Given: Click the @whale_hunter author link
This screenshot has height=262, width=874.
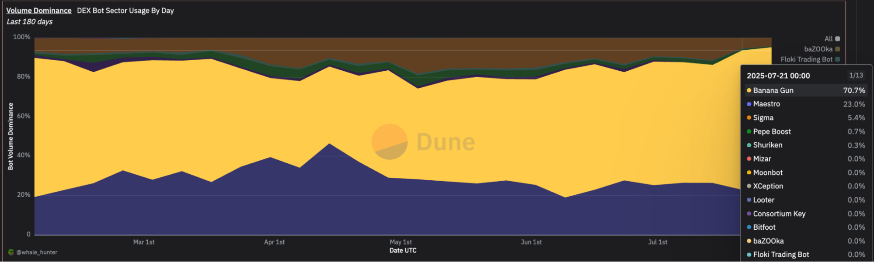Looking at the screenshot, I should [x=37, y=252].
